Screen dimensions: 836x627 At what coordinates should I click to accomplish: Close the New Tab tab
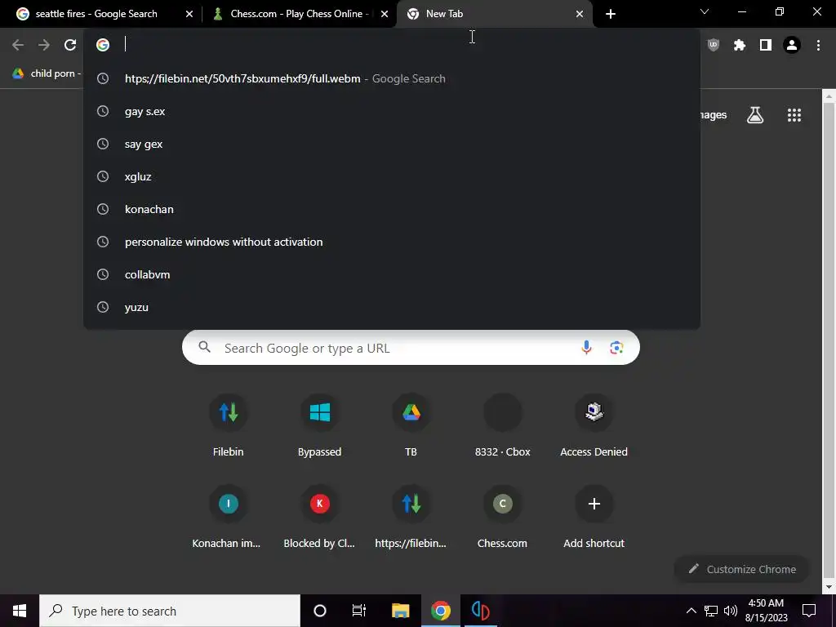pos(580,14)
